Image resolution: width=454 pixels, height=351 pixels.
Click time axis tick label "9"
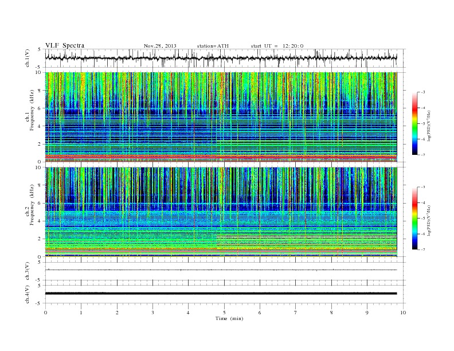[367, 313]
